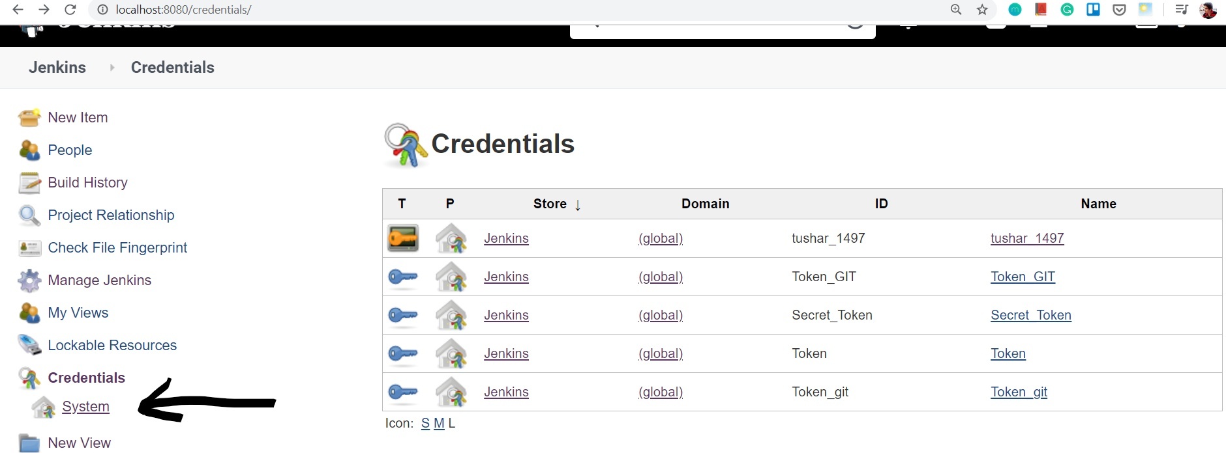Switch icon size to M

439,423
